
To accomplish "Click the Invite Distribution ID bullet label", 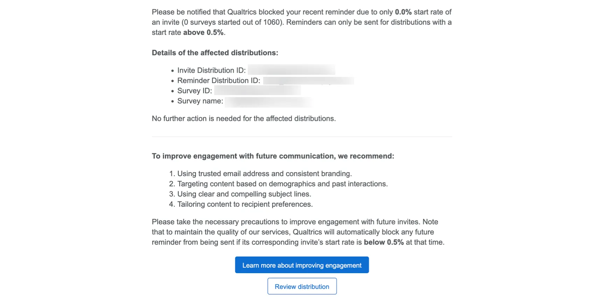I will click(x=211, y=70).
